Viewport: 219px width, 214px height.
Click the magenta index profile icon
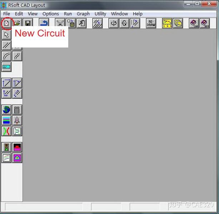pos(17,147)
